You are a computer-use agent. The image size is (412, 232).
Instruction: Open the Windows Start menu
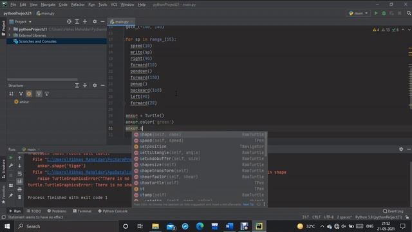(x=7, y=226)
